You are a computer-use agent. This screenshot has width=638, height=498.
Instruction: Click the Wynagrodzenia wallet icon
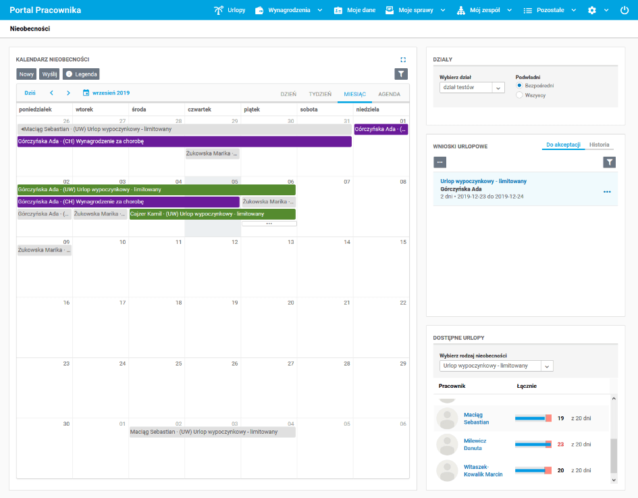pyautogui.click(x=259, y=10)
